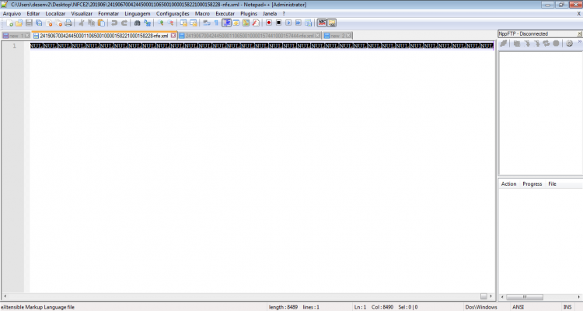Expand NppFTP toolbar overflow chevron
Screen dimensions: 583x311
(x=580, y=43)
